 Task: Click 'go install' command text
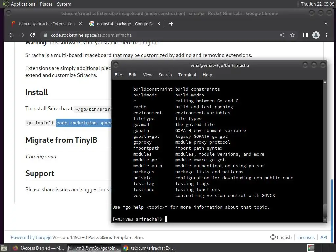(40, 123)
